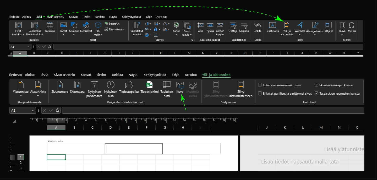
Task: Switch to the Sivun asettelu tab
Action: point(64,75)
